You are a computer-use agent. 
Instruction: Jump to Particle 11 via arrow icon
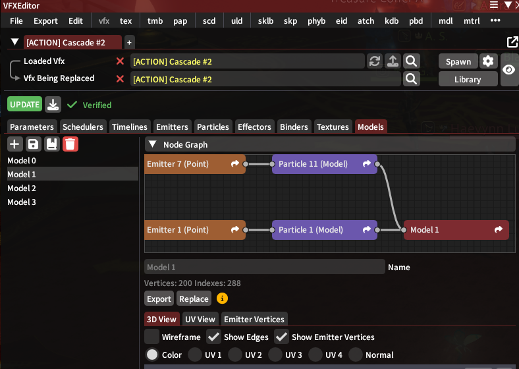(x=367, y=163)
